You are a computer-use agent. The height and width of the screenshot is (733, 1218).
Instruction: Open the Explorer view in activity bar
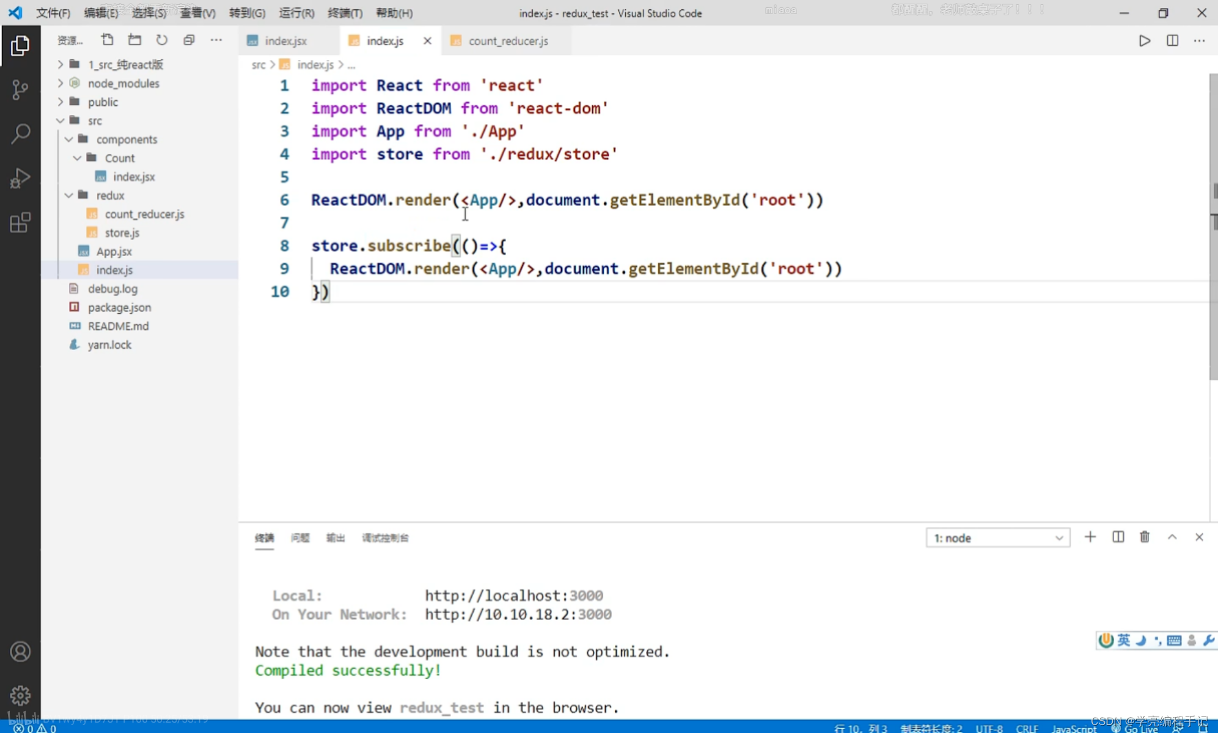tap(20, 46)
